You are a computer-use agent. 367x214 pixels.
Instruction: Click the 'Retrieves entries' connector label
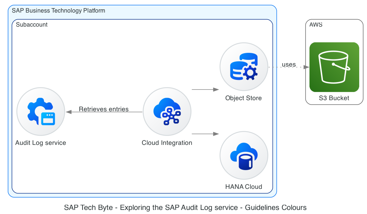(x=104, y=109)
